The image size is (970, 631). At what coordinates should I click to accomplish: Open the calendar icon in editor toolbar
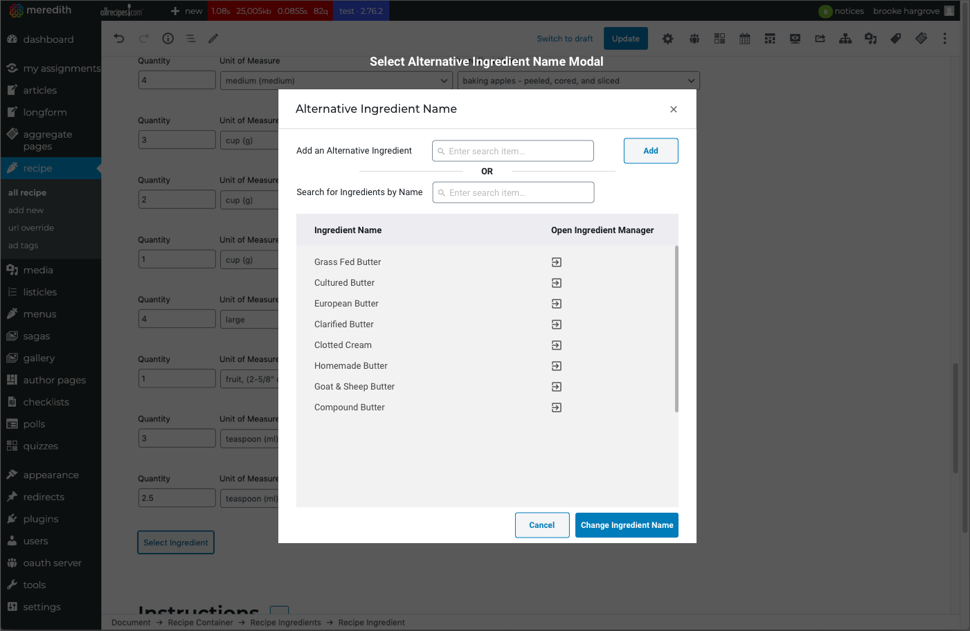pos(745,39)
